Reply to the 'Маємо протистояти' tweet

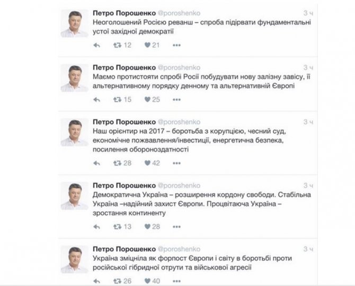click(96, 100)
